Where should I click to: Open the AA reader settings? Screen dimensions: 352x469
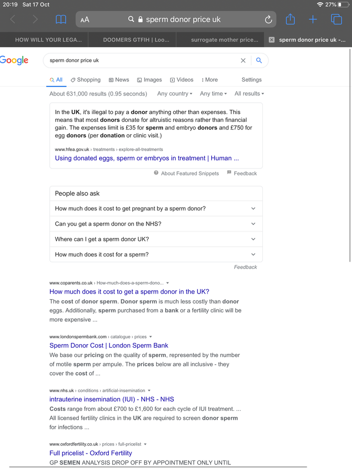tap(84, 20)
